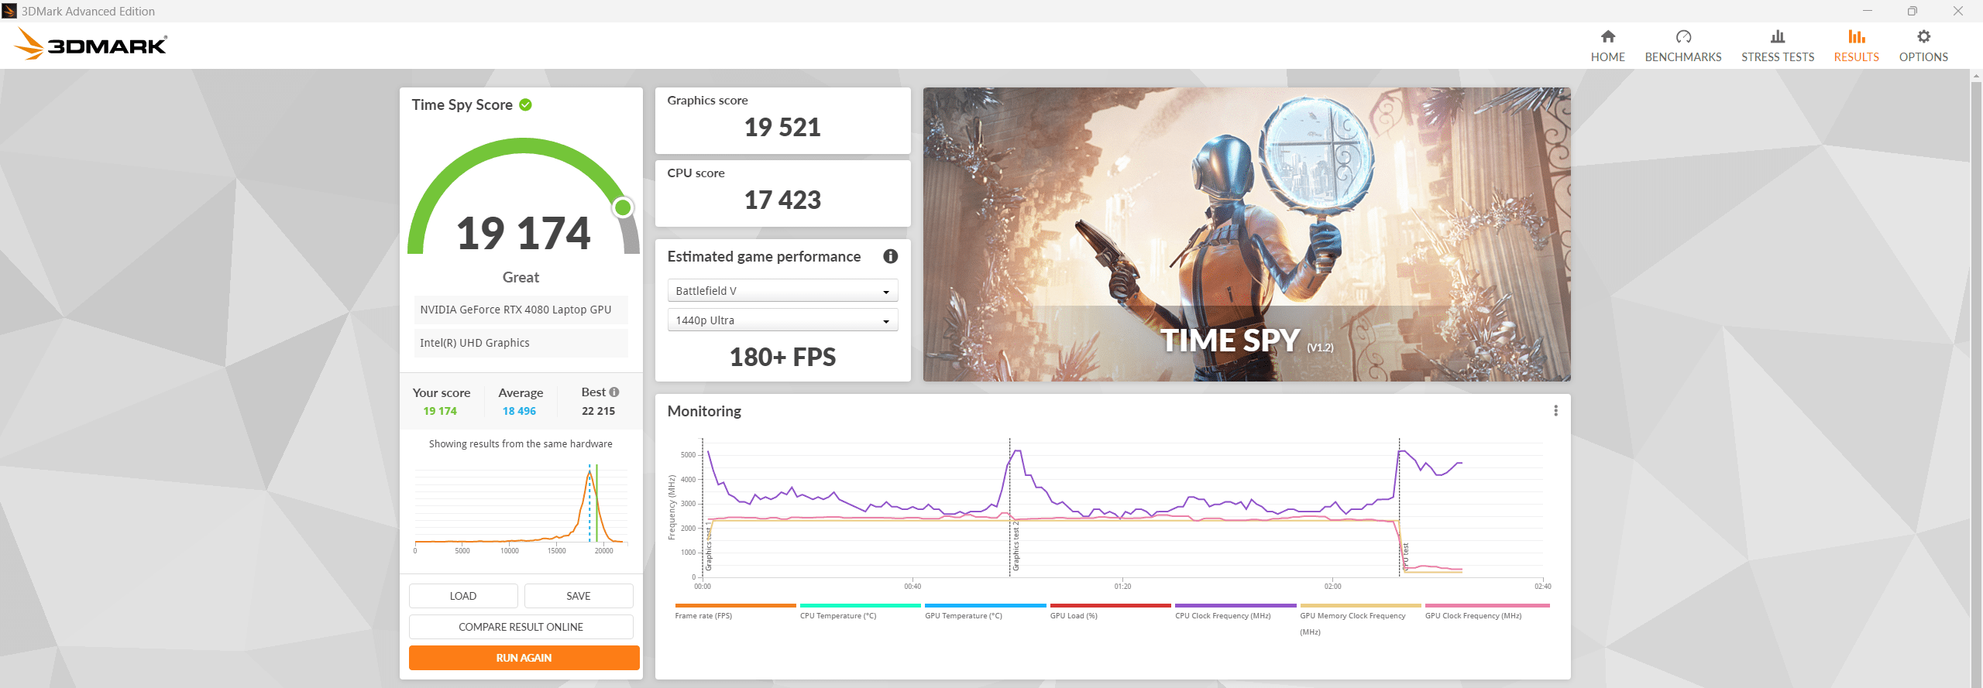
Task: Expand the Battlefield V game dropdown
Action: pos(782,291)
